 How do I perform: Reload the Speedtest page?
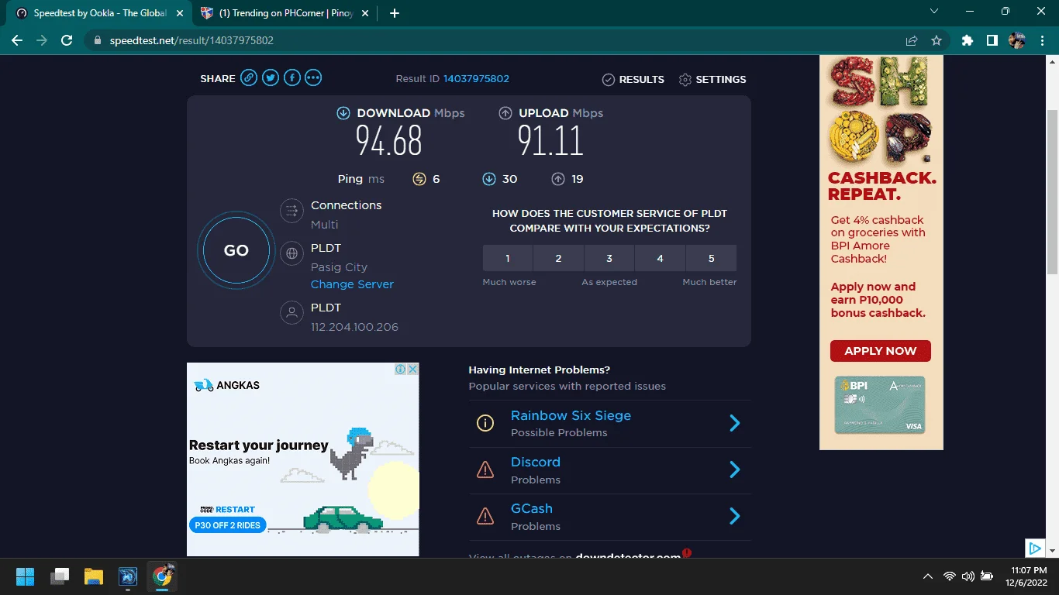point(67,40)
